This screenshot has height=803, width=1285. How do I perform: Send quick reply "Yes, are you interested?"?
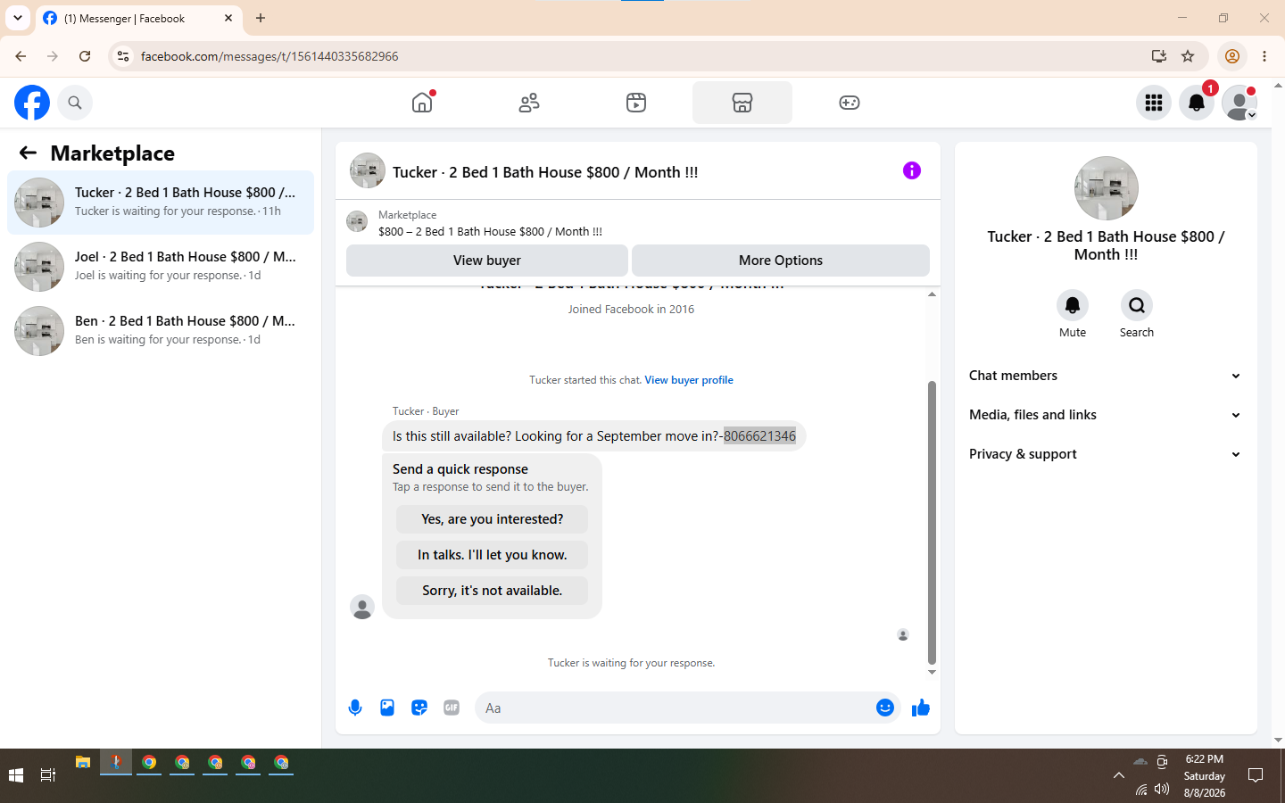(x=493, y=519)
